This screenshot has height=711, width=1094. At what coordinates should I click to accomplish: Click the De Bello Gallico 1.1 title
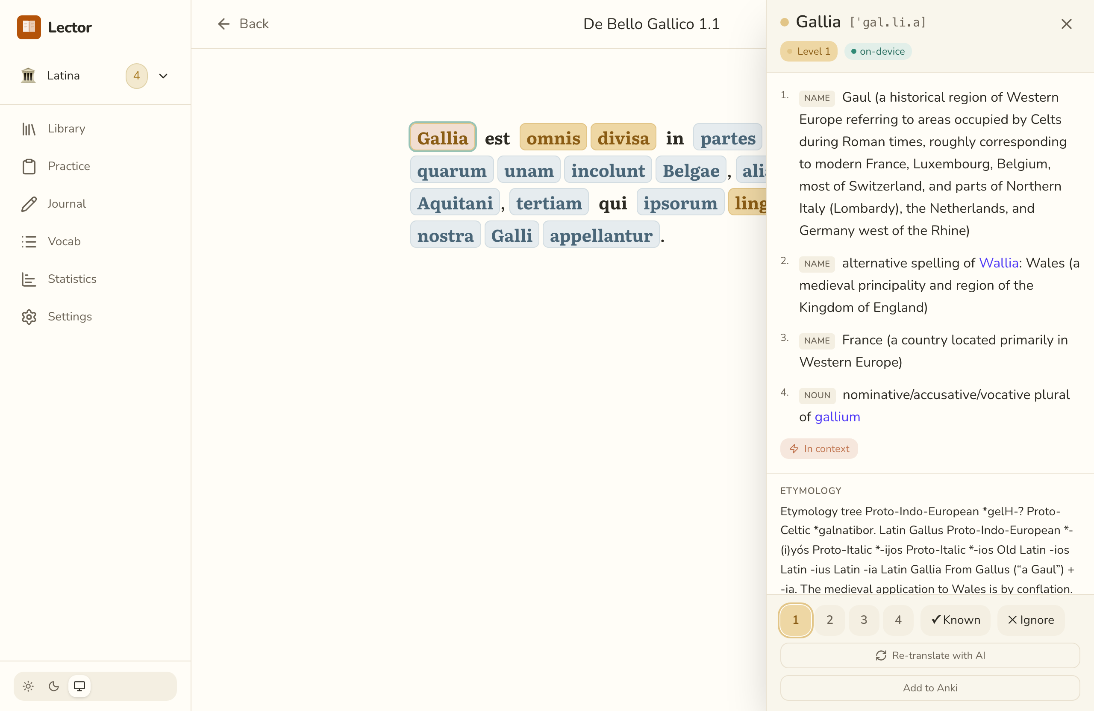[x=651, y=24]
